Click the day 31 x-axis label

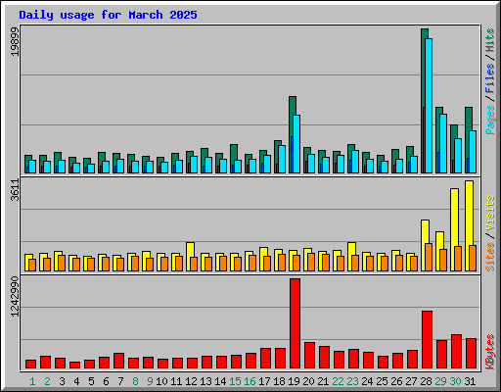470,381
